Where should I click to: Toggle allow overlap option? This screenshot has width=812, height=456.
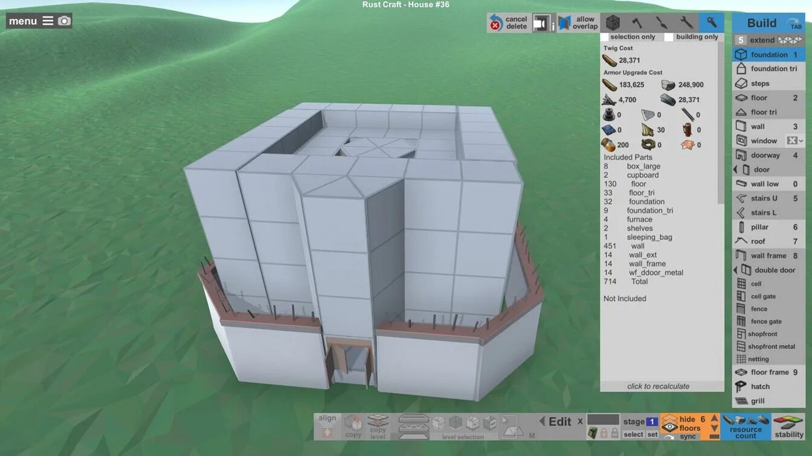tap(578, 23)
